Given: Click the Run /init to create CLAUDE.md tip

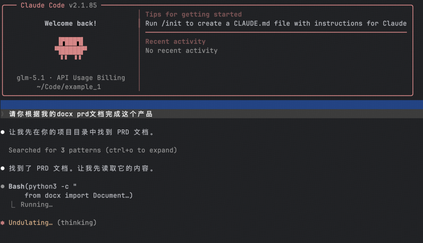Looking at the screenshot, I should [276, 24].
